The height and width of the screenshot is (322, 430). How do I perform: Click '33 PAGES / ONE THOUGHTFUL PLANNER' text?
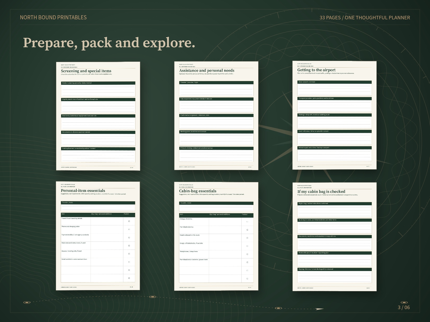(365, 18)
